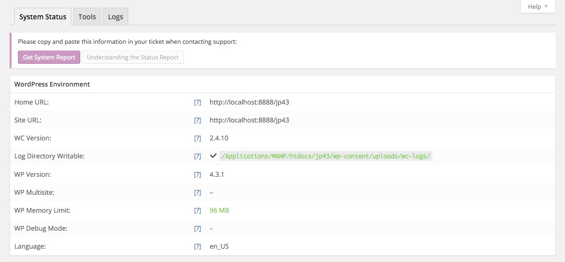Image resolution: width=565 pixels, height=262 pixels.
Task: Click the wc-logs directory path text
Action: pyautogui.click(x=326, y=156)
